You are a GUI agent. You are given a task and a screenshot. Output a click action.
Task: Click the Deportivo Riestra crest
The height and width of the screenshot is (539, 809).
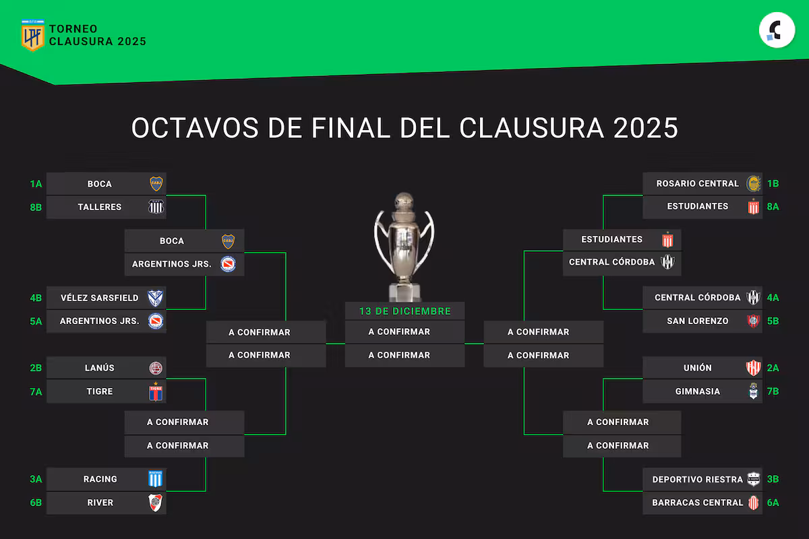click(753, 480)
